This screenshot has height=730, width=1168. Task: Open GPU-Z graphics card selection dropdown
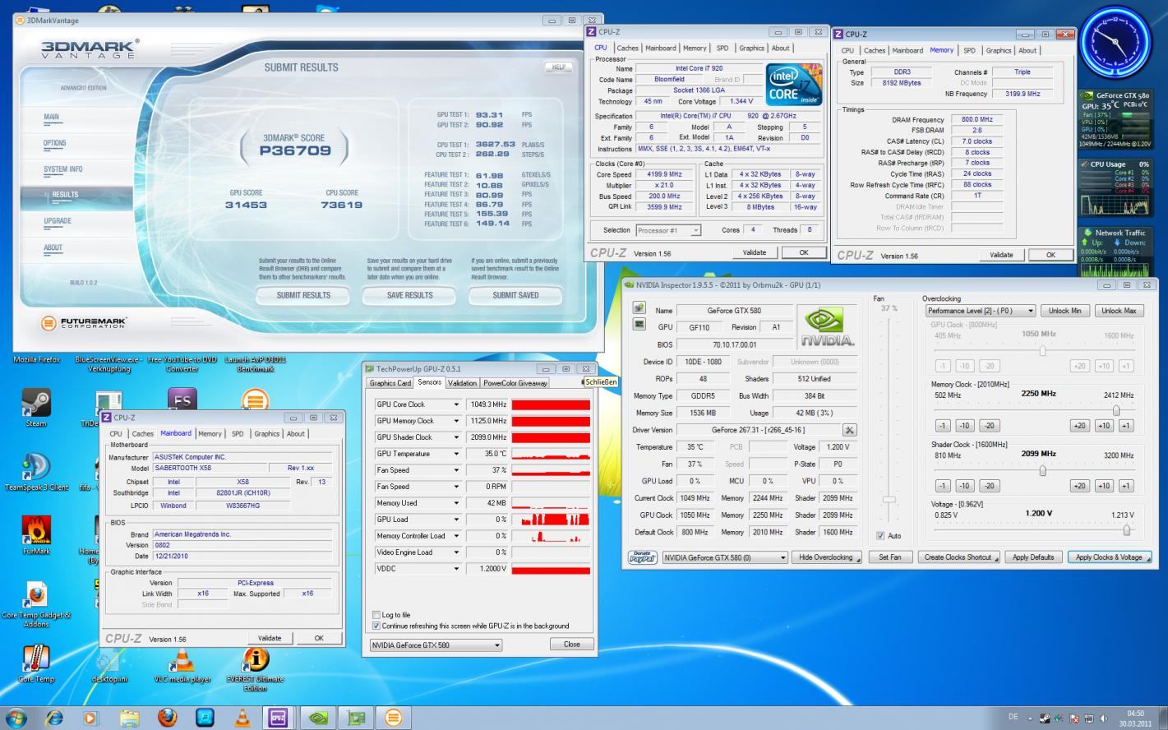click(436, 645)
